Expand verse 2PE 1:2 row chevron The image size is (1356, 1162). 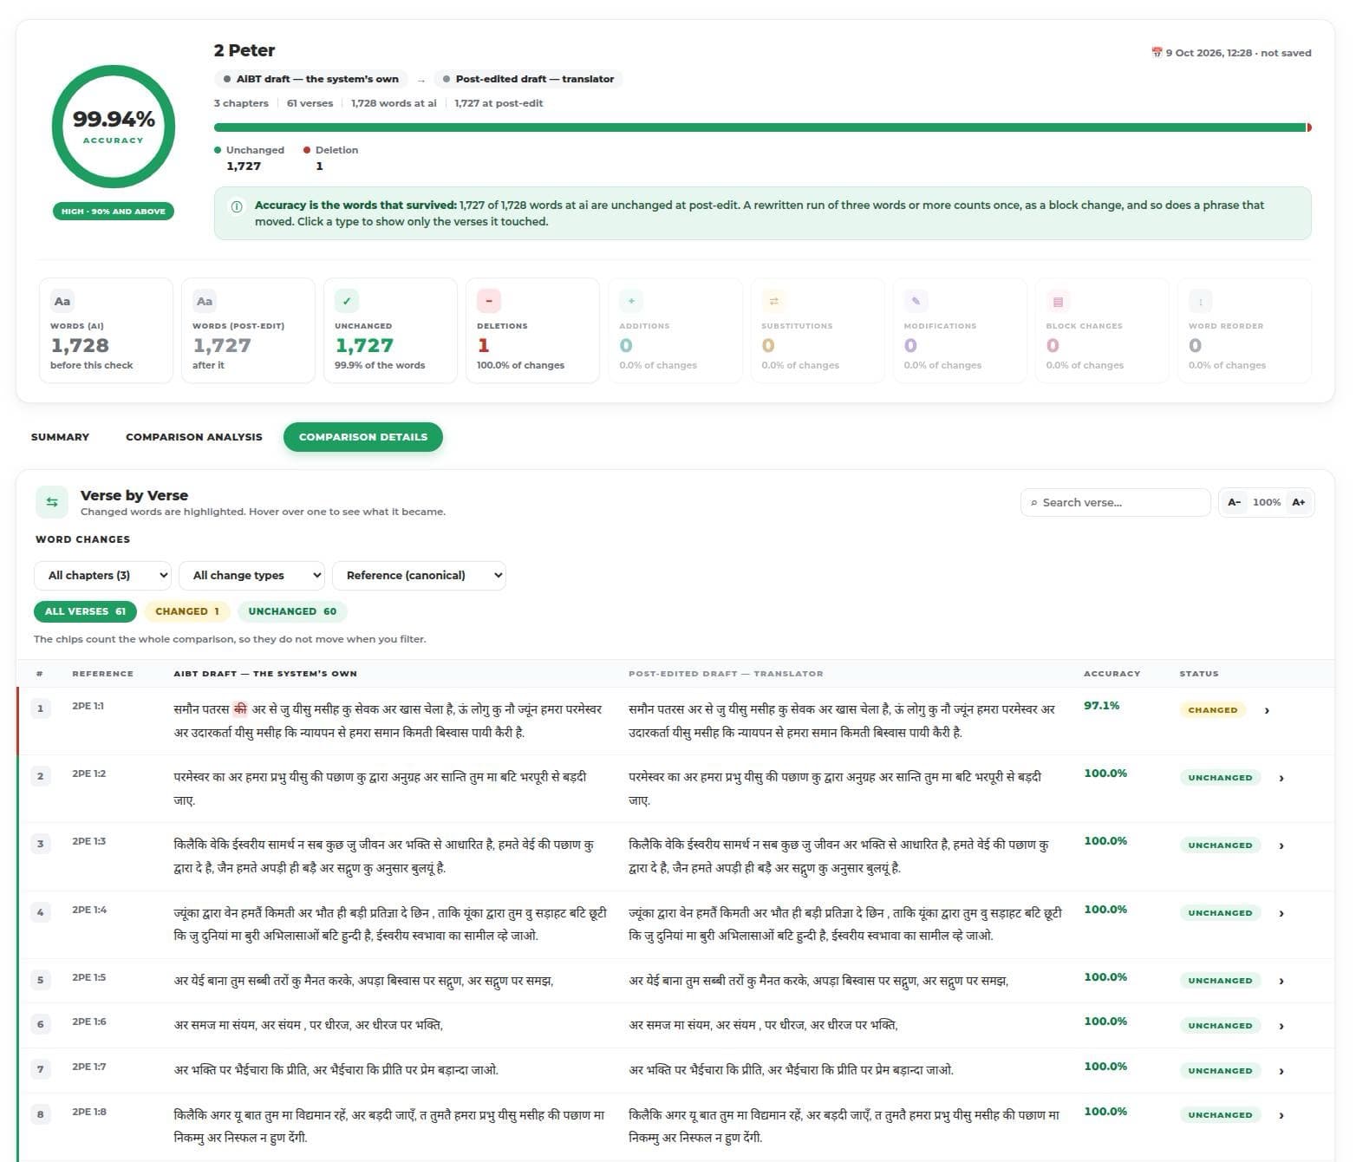click(x=1281, y=778)
